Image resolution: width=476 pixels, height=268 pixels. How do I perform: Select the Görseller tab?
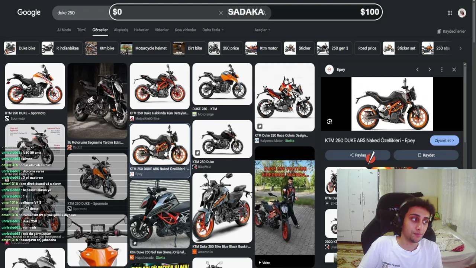pyautogui.click(x=100, y=30)
